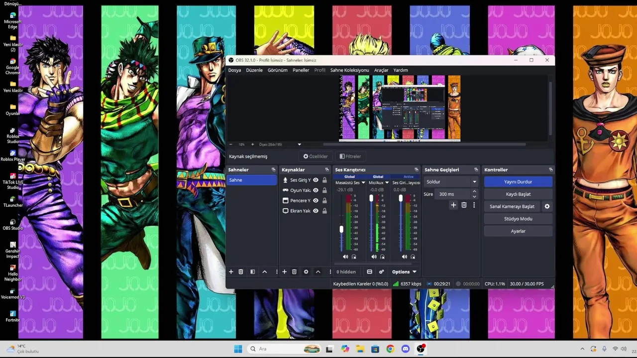Hide the Oyun Yakalama source

[316, 190]
